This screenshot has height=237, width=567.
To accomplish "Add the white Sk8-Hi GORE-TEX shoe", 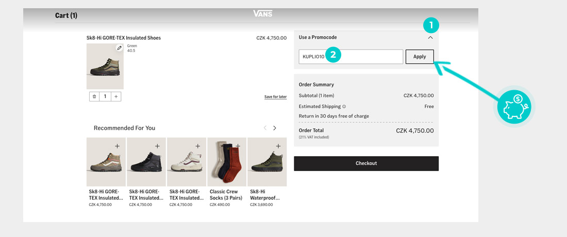I will point(197,146).
